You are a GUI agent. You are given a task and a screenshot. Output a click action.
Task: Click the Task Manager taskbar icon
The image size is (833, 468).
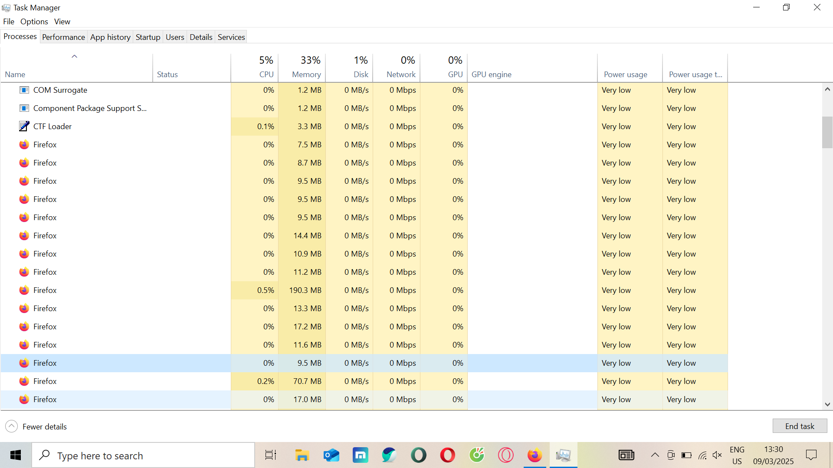[x=563, y=455]
